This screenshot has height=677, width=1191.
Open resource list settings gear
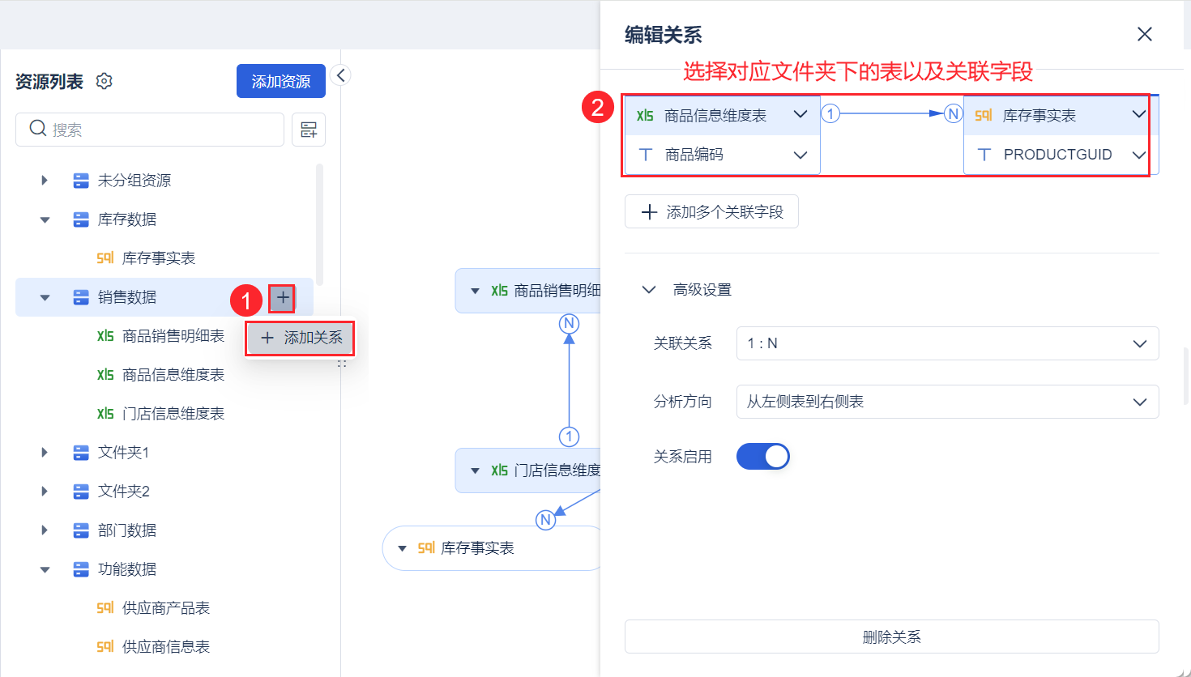(104, 81)
